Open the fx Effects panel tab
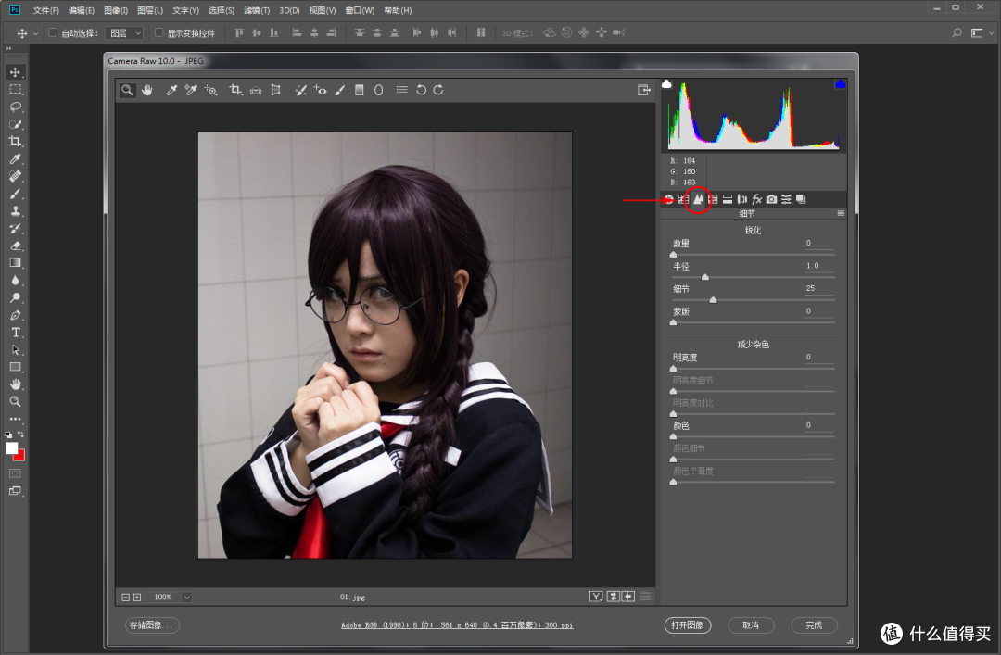 (755, 198)
